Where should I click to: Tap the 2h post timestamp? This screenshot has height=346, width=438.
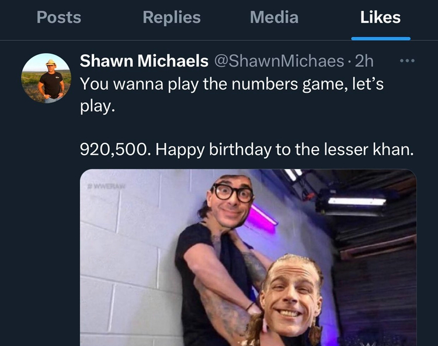(x=364, y=61)
